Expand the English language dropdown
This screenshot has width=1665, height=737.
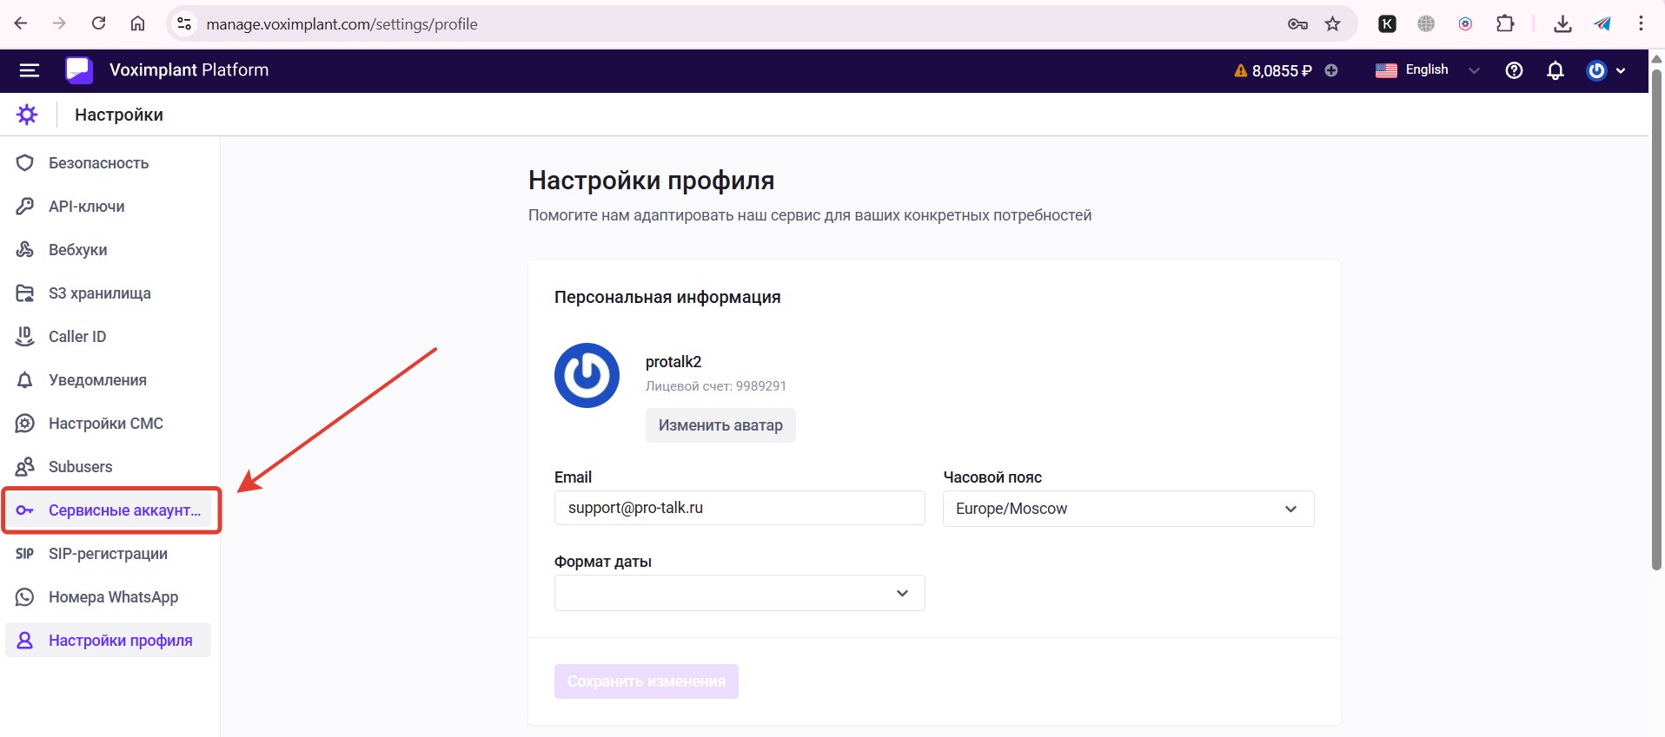tap(1427, 70)
